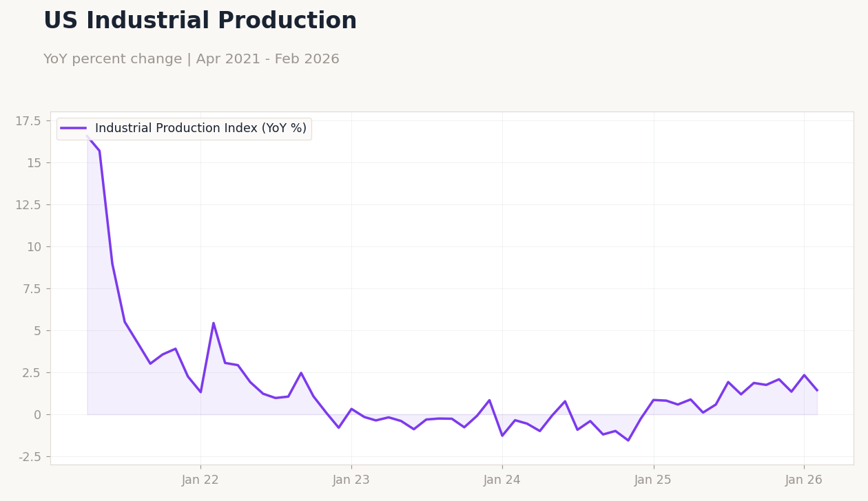
Task: Click the x-axis label 'Jan 23'
Action: [351, 480]
